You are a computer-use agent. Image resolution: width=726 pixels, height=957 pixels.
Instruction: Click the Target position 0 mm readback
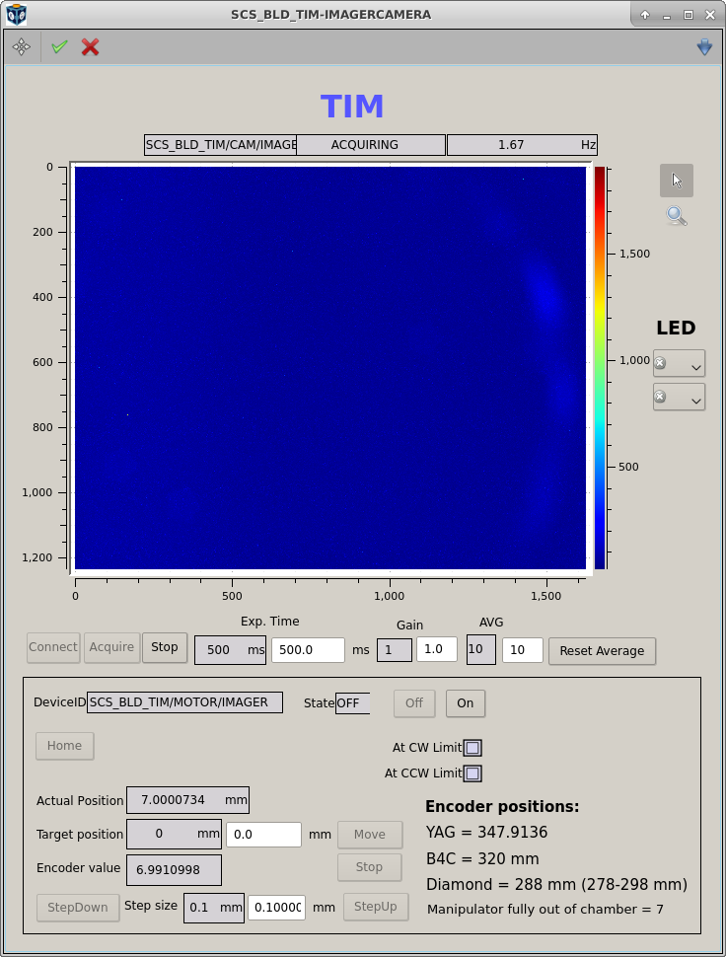pyautogui.click(x=174, y=835)
